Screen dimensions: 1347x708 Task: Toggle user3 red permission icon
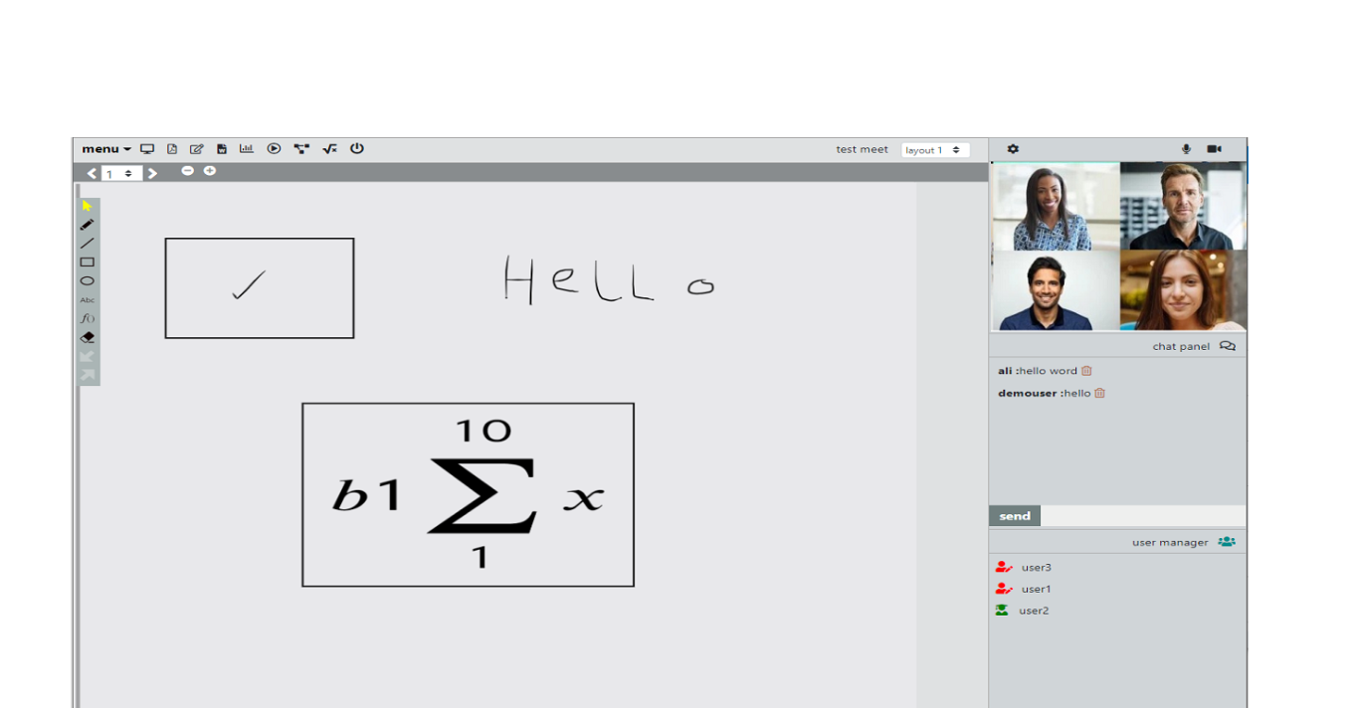tap(1004, 568)
